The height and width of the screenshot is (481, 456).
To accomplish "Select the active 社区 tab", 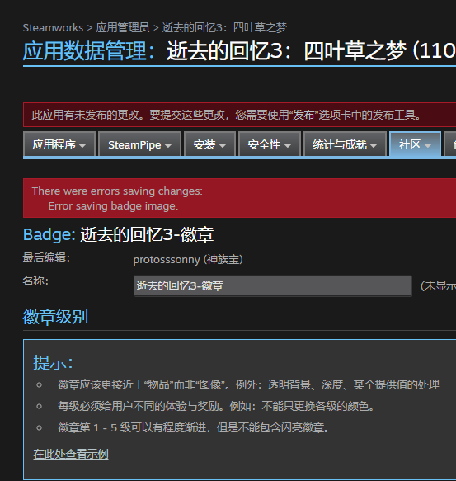I will pos(415,144).
